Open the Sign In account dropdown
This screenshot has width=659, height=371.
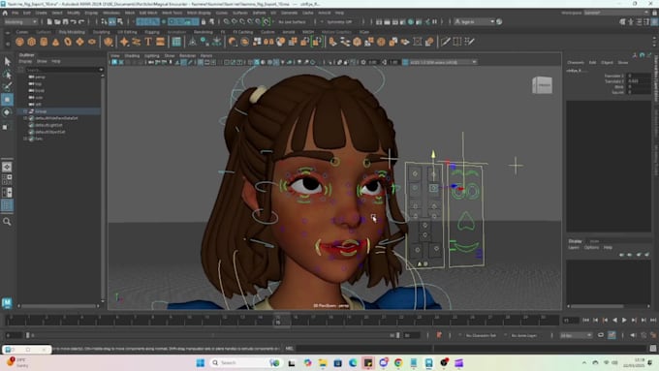pos(474,21)
